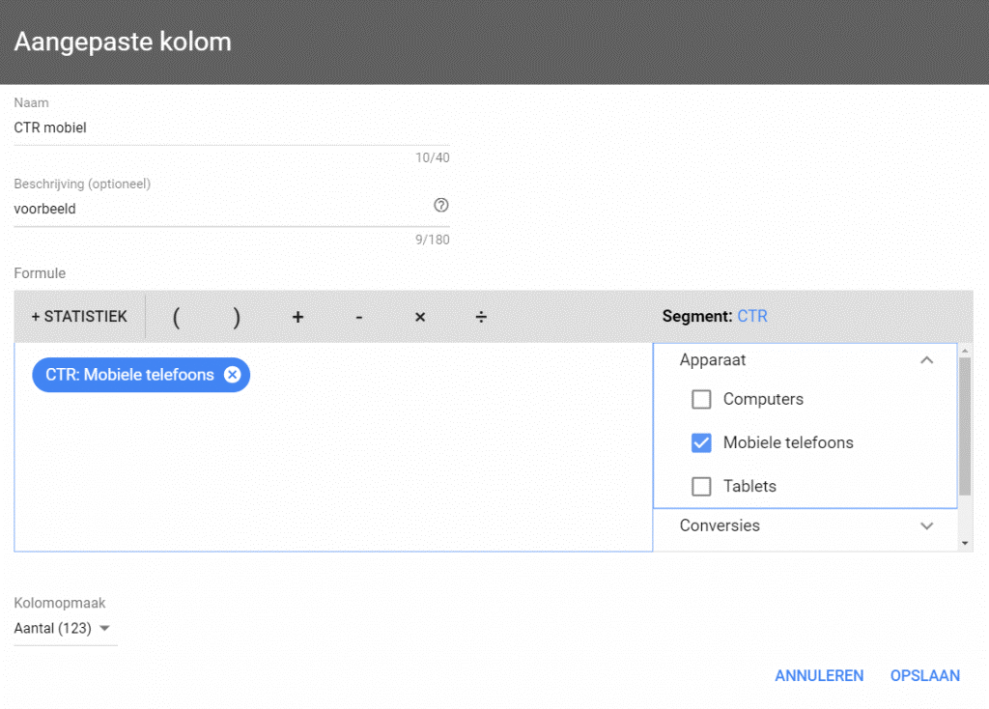Click the segment list scrollbar down arrow
Viewport: 989px width, 709px height.
966,544
